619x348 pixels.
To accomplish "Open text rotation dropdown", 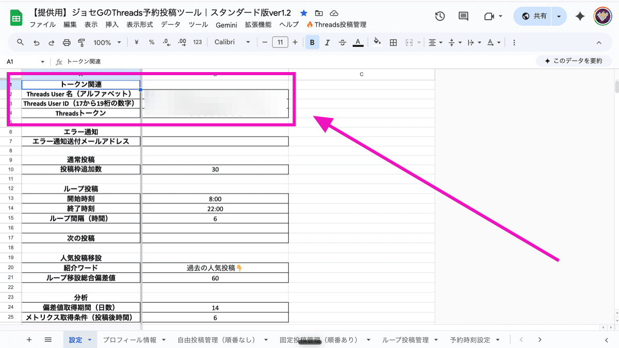I will [x=494, y=42].
